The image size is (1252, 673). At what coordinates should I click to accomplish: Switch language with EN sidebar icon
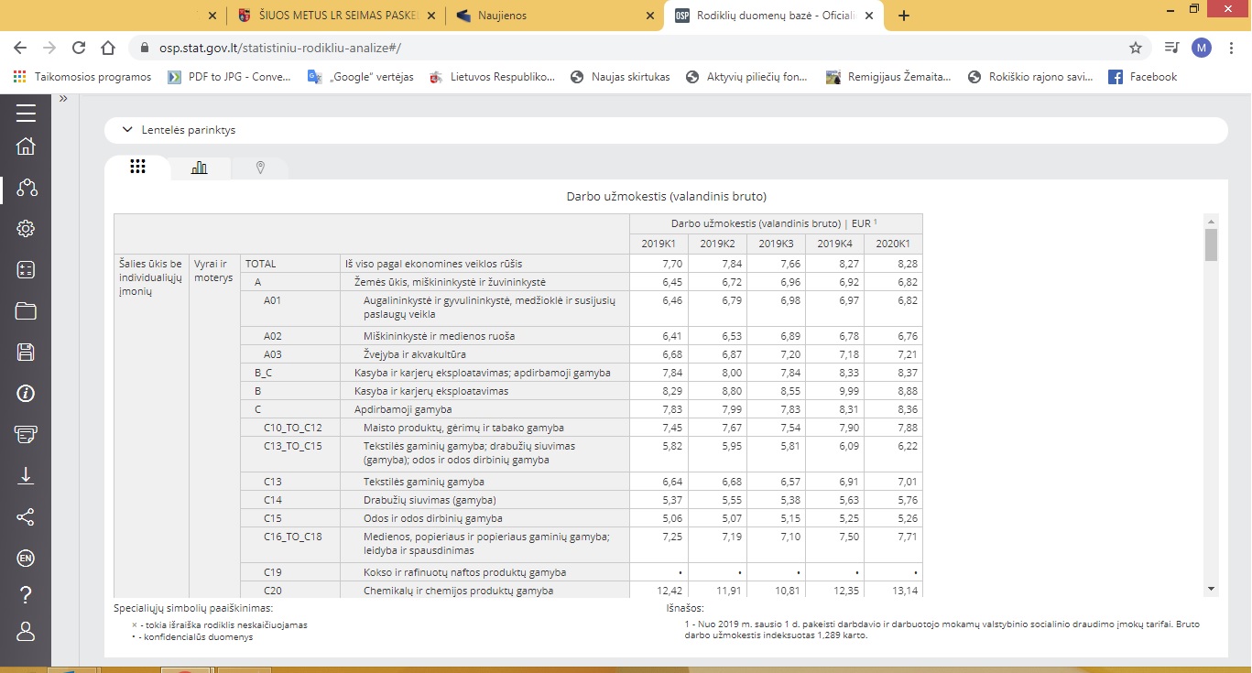(x=26, y=558)
